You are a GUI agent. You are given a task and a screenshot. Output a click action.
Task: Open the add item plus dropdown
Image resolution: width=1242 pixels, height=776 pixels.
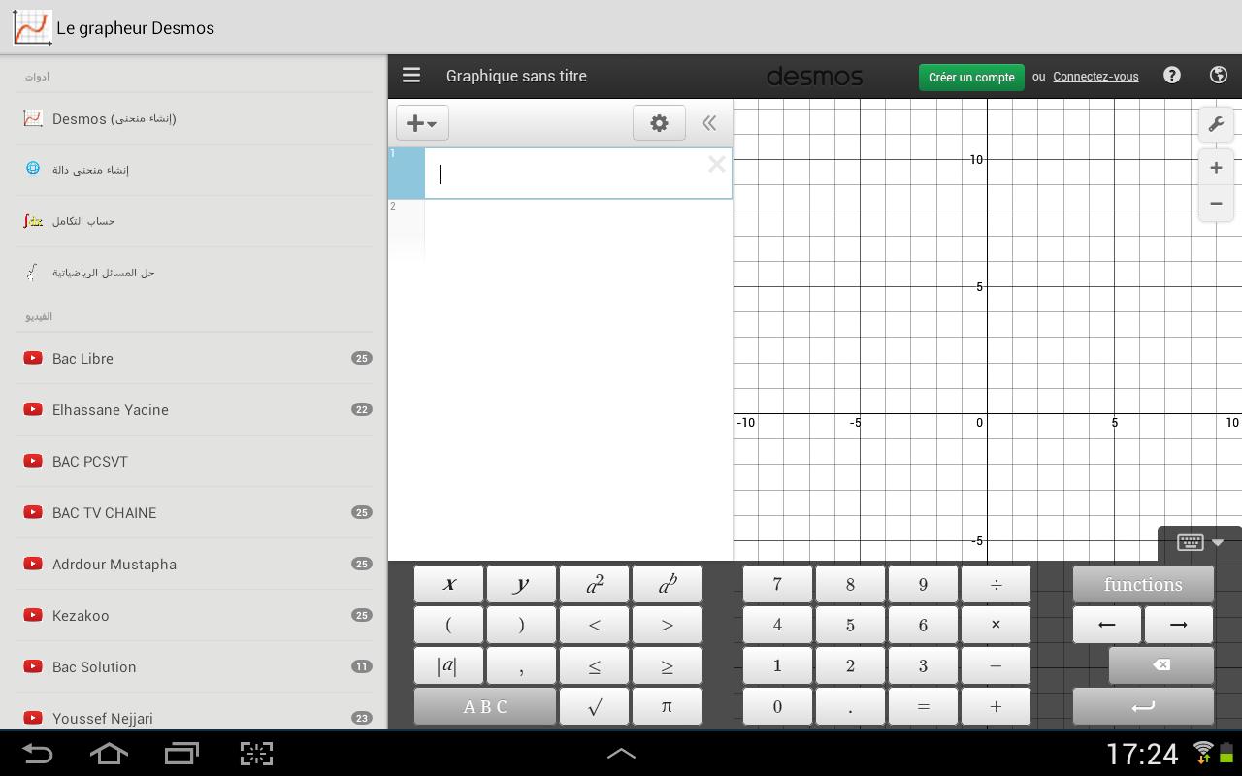pyautogui.click(x=422, y=123)
